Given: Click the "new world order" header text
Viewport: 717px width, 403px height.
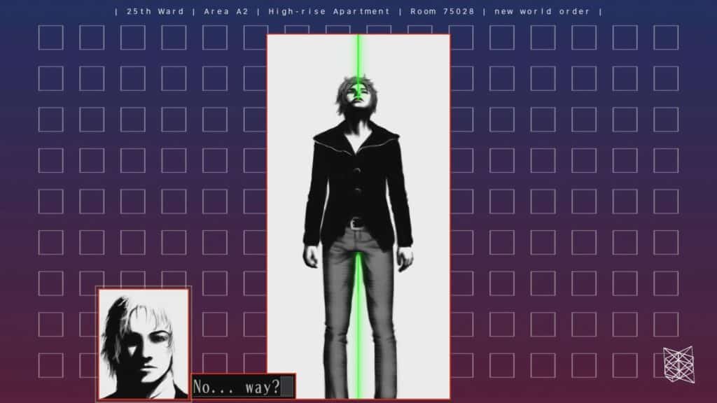Looking at the screenshot, I should (543, 11).
